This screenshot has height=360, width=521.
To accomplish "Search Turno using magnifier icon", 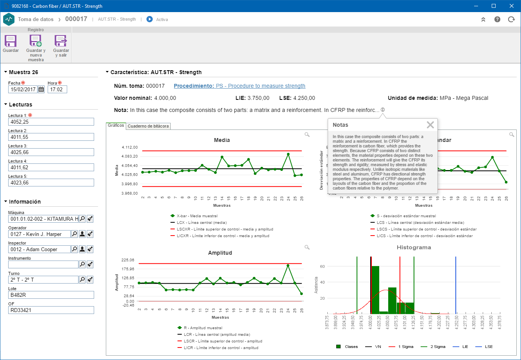I will coord(82,280).
